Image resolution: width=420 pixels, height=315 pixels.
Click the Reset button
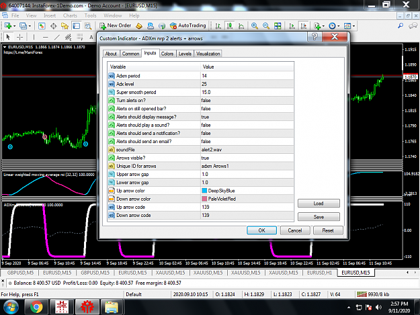(x=328, y=230)
